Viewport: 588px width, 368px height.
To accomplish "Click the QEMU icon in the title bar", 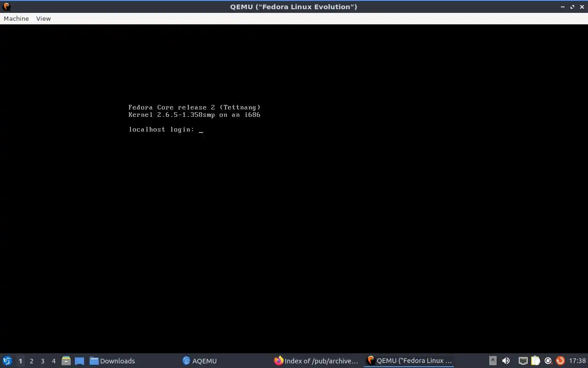I will click(x=6, y=6).
